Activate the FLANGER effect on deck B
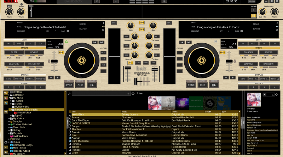The width and height of the screenshot is (283, 157). (248, 52)
